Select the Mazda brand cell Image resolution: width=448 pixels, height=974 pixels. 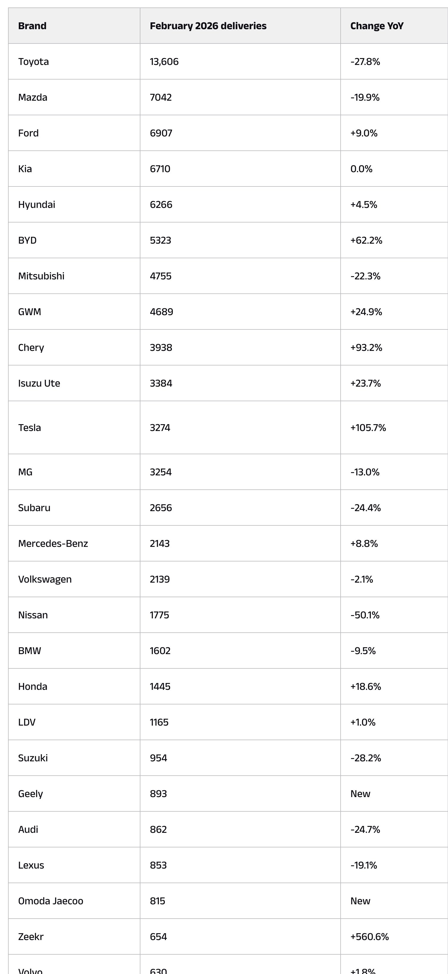[x=33, y=97]
